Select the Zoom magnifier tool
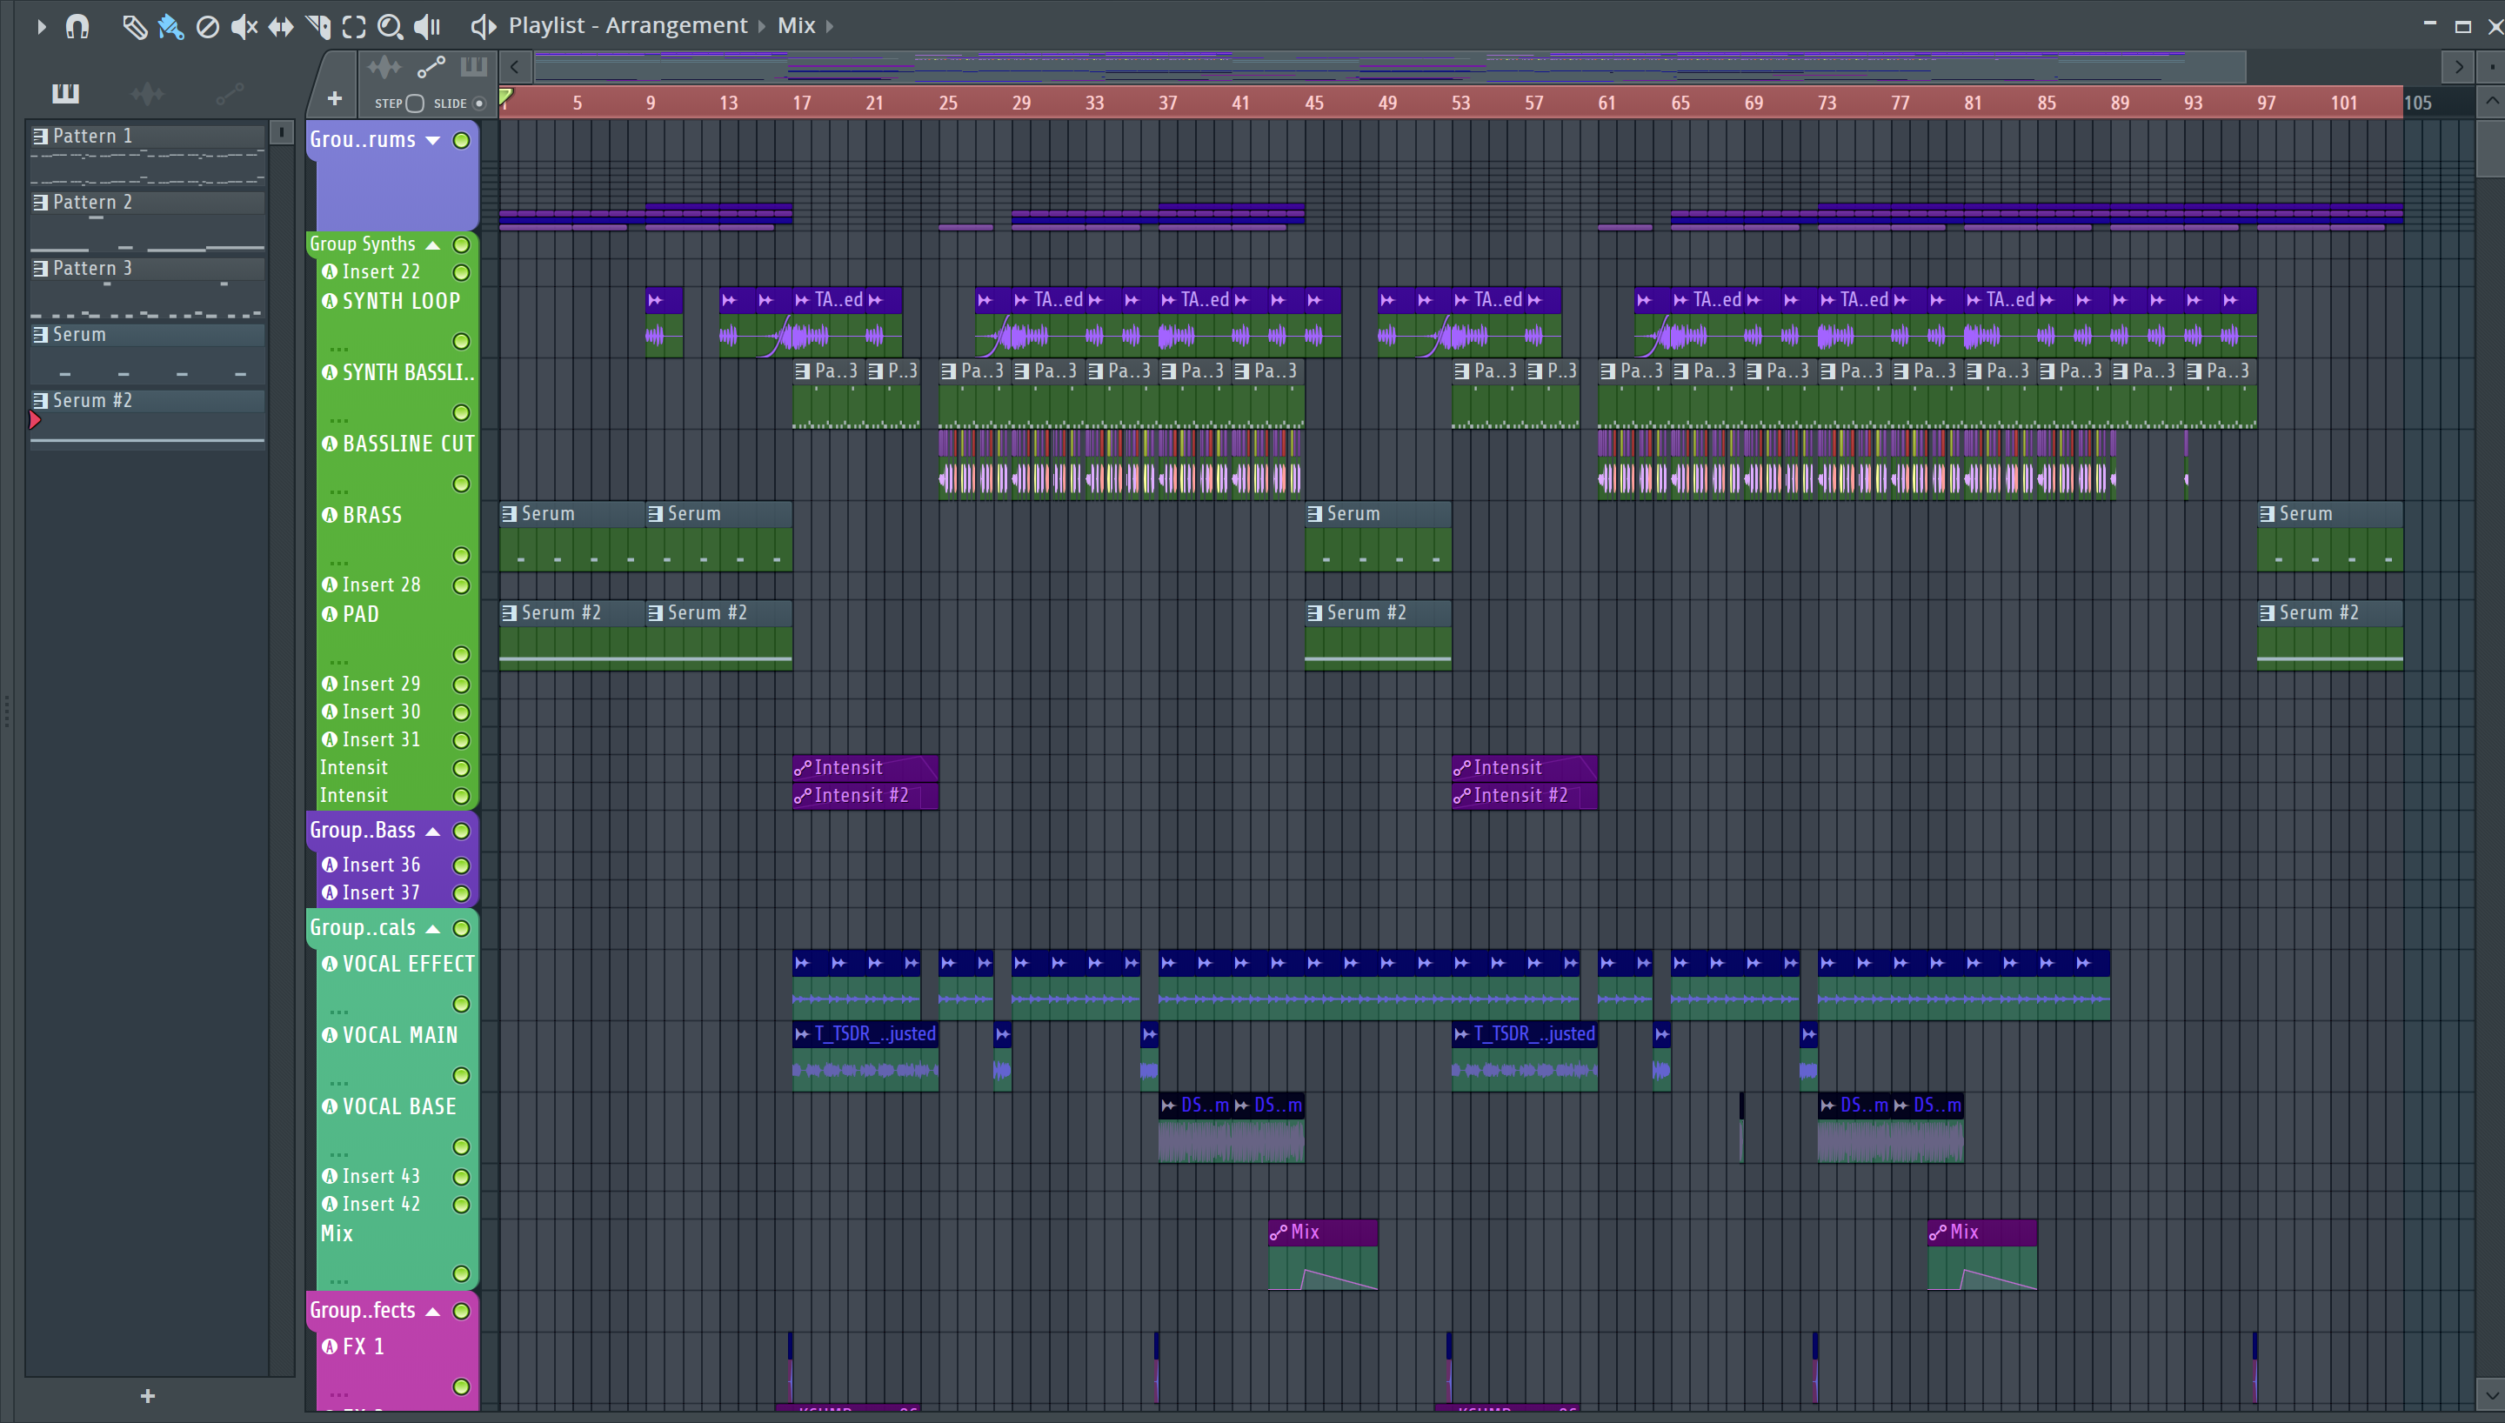 coord(390,26)
